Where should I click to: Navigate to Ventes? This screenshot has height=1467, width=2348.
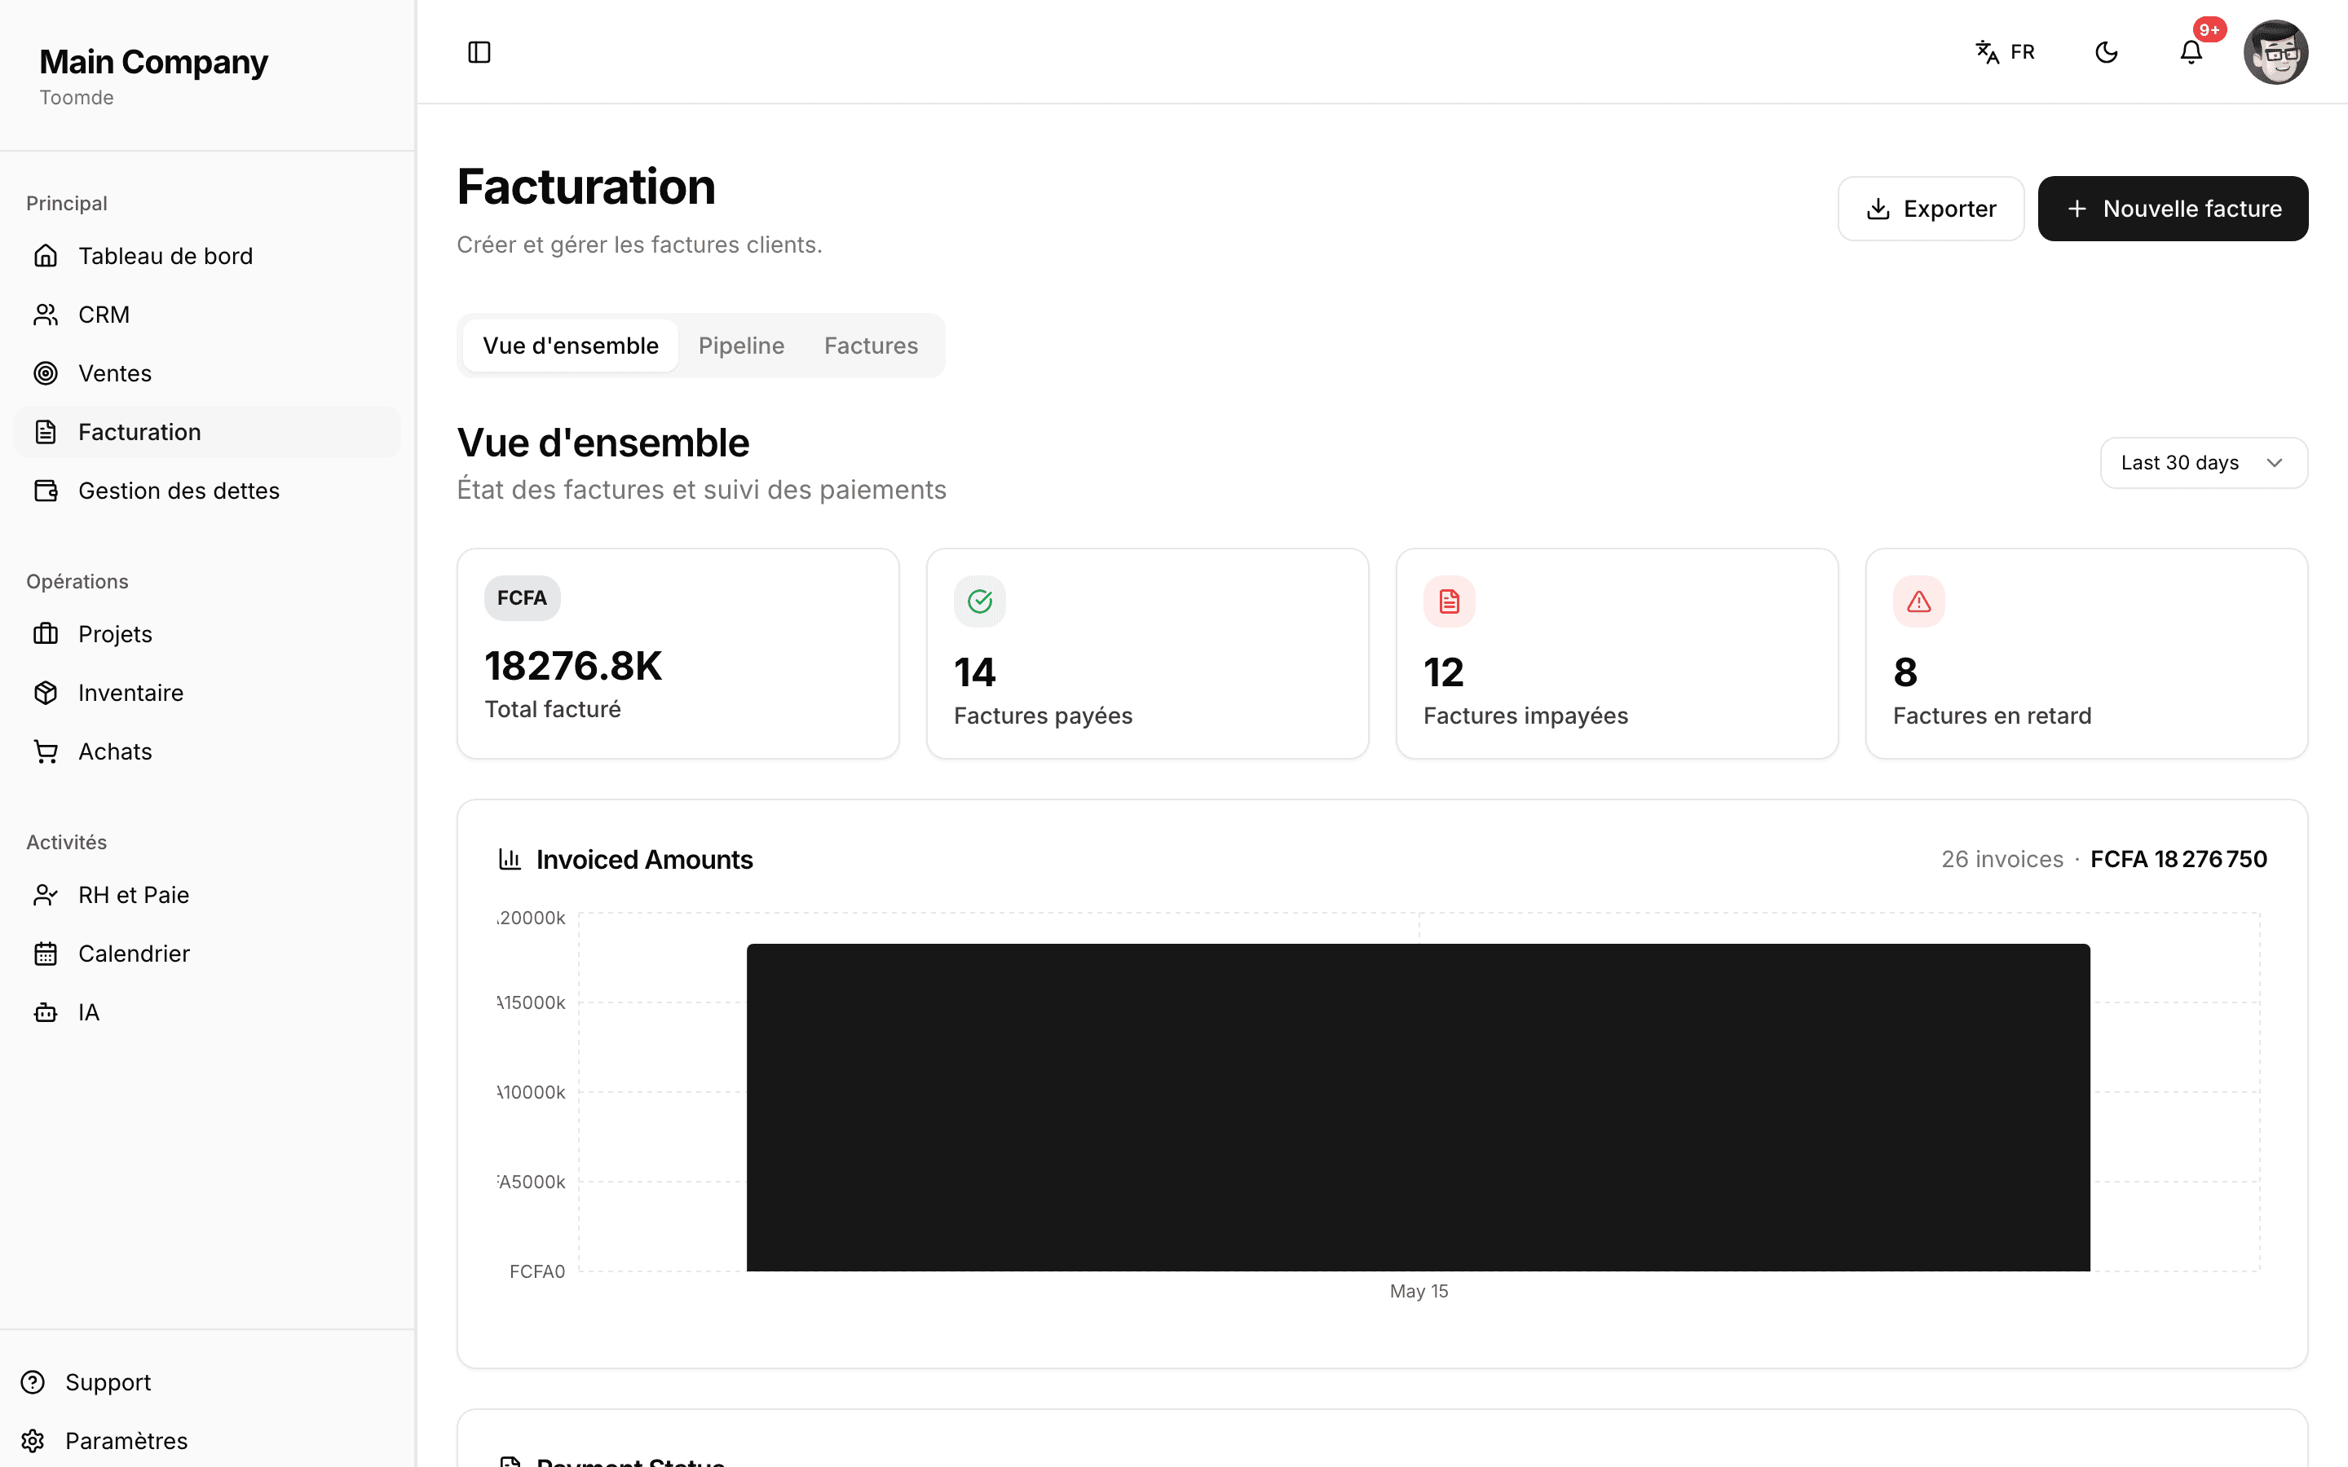[206, 373]
